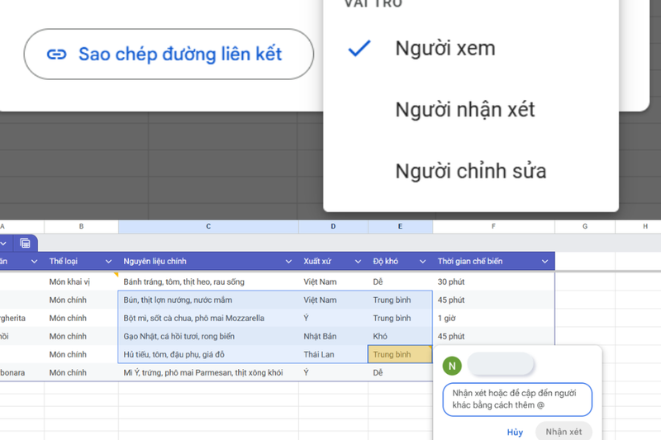This screenshot has width=661, height=440.
Task: Choose the Người nhận xét role
Action: (x=471, y=110)
